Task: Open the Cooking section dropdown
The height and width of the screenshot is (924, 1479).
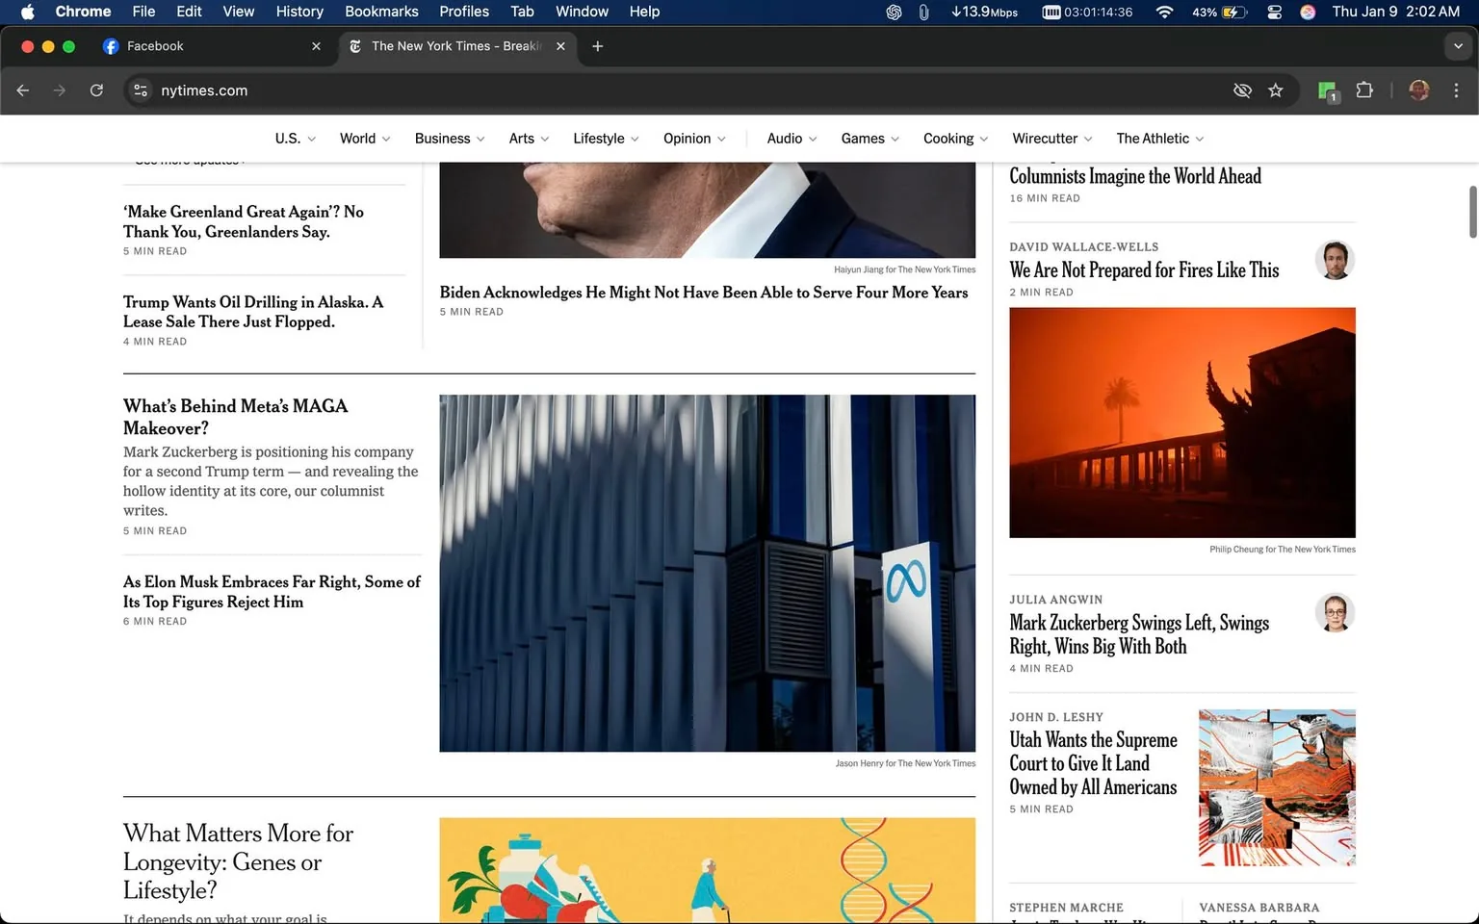Action: point(954,139)
